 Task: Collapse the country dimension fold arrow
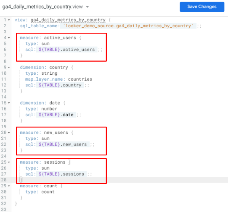9,67
